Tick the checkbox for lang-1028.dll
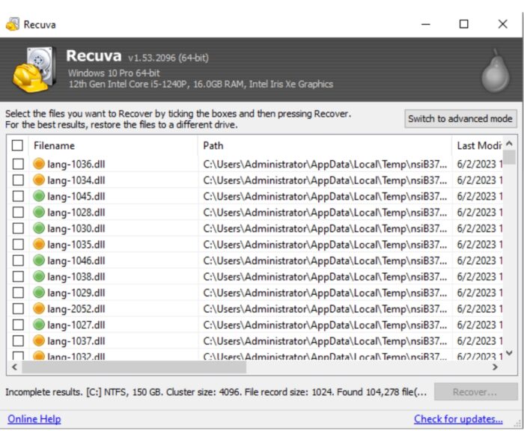The height and width of the screenshot is (431, 524). (18, 213)
